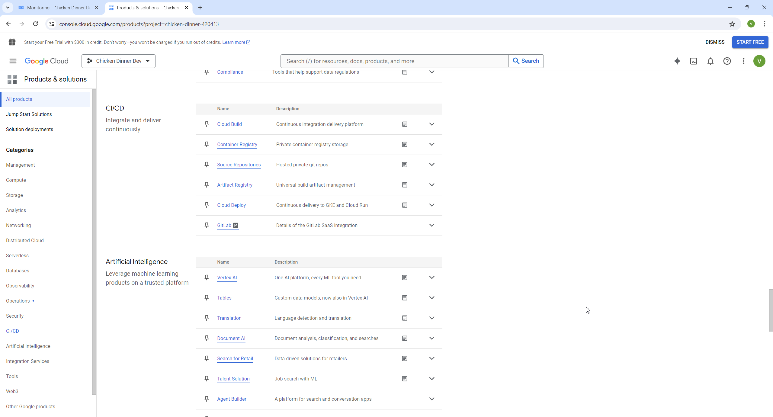The width and height of the screenshot is (773, 417).
Task: Activate Cloud Shell terminal icon
Action: click(x=694, y=61)
